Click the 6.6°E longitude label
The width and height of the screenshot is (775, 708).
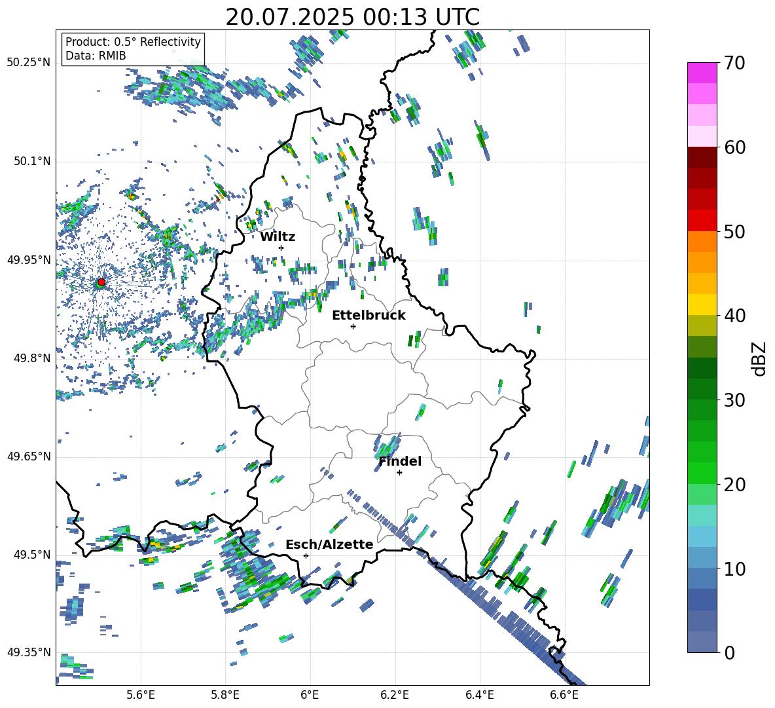click(564, 695)
